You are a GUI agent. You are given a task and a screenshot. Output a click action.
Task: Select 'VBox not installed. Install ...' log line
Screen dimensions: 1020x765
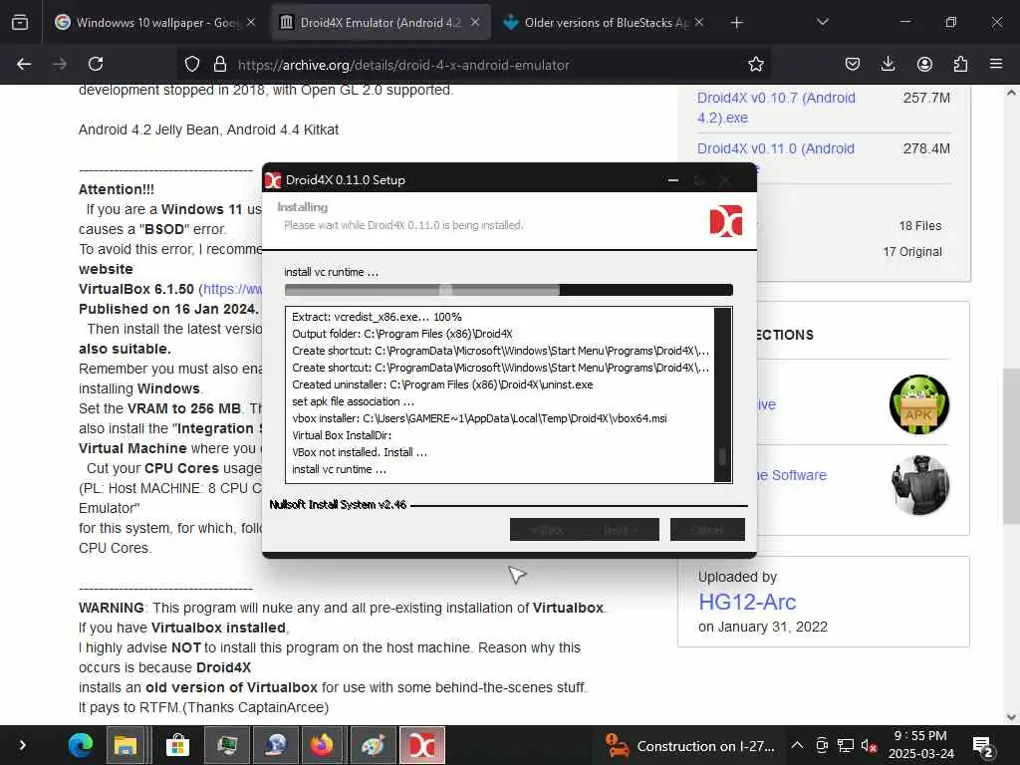pos(359,452)
